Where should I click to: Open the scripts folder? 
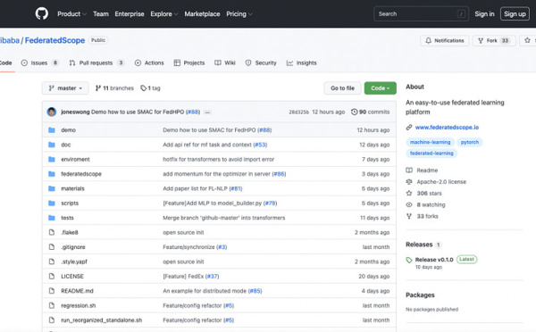coord(70,203)
